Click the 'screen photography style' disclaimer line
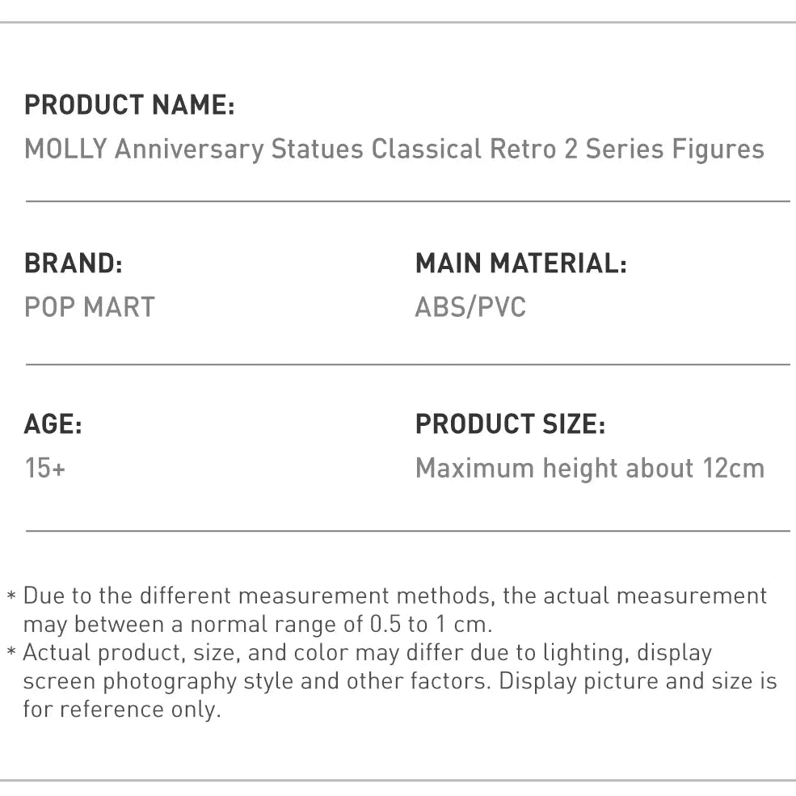796x796 pixels. (399, 681)
